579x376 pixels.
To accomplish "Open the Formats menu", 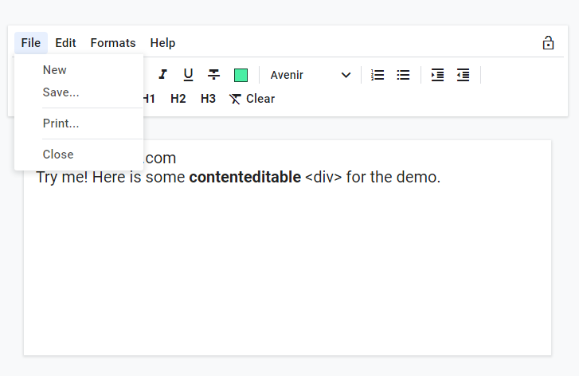I will (113, 43).
